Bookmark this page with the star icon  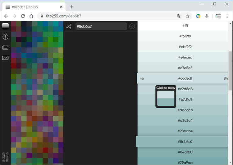tap(188, 16)
